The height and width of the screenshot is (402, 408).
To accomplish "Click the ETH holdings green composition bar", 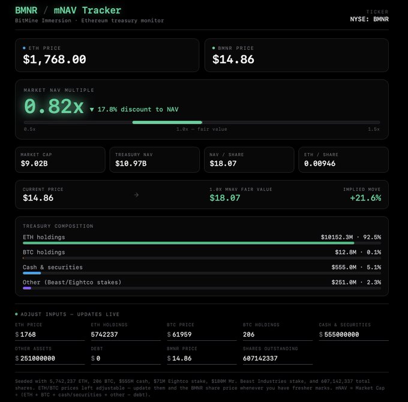I will tap(188, 243).
